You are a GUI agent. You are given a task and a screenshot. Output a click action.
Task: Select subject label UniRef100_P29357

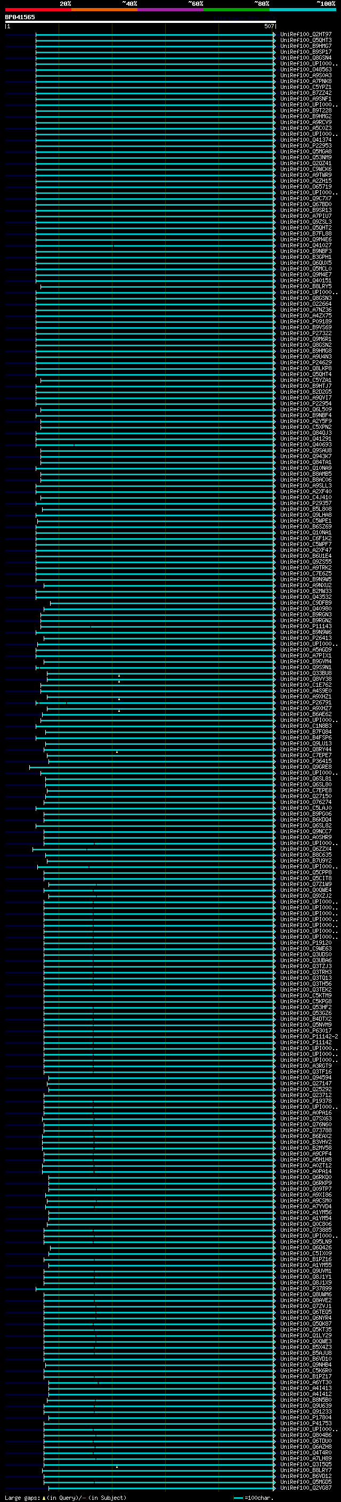306,503
